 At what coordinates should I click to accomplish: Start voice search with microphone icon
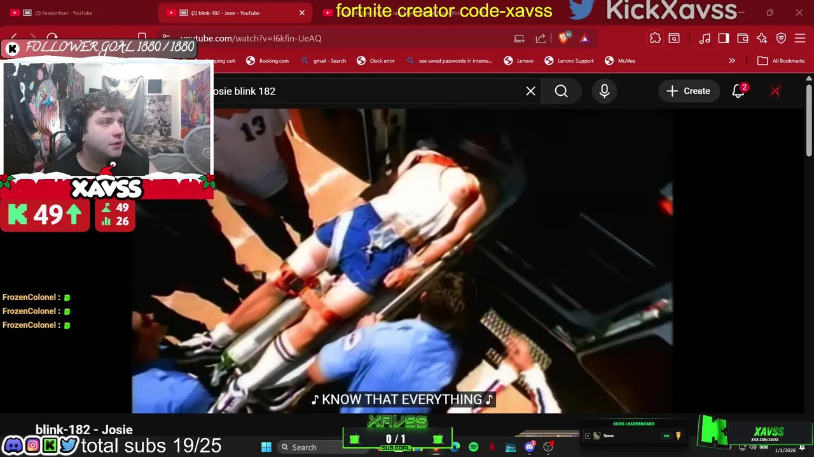(604, 91)
